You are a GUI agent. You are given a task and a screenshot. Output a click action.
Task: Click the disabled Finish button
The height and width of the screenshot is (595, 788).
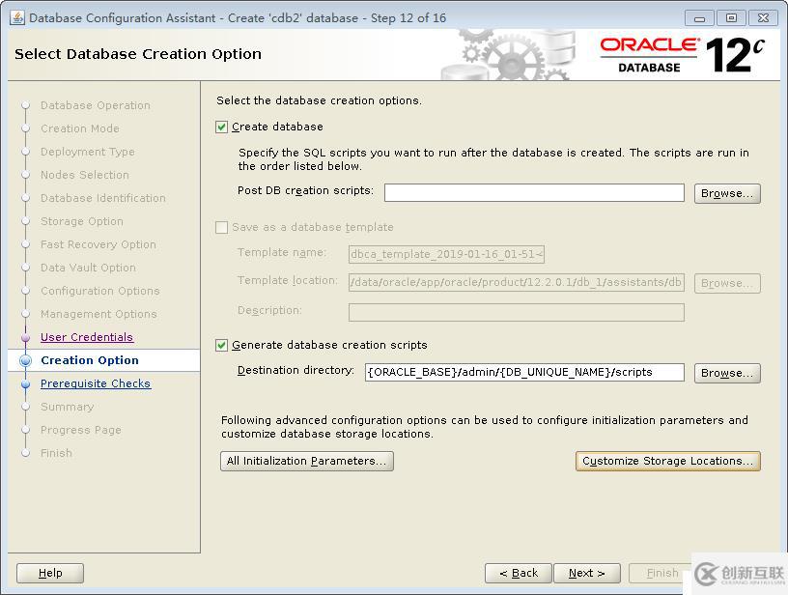coord(662,573)
